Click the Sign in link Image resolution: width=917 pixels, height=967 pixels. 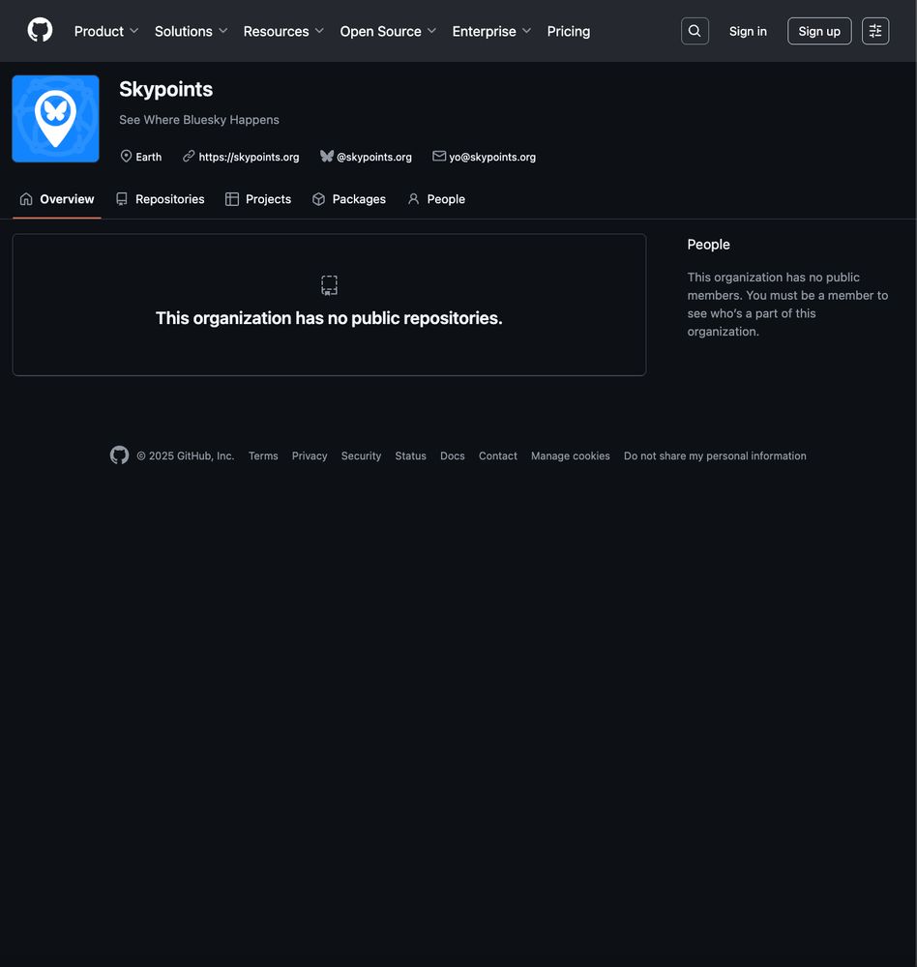coord(748,32)
